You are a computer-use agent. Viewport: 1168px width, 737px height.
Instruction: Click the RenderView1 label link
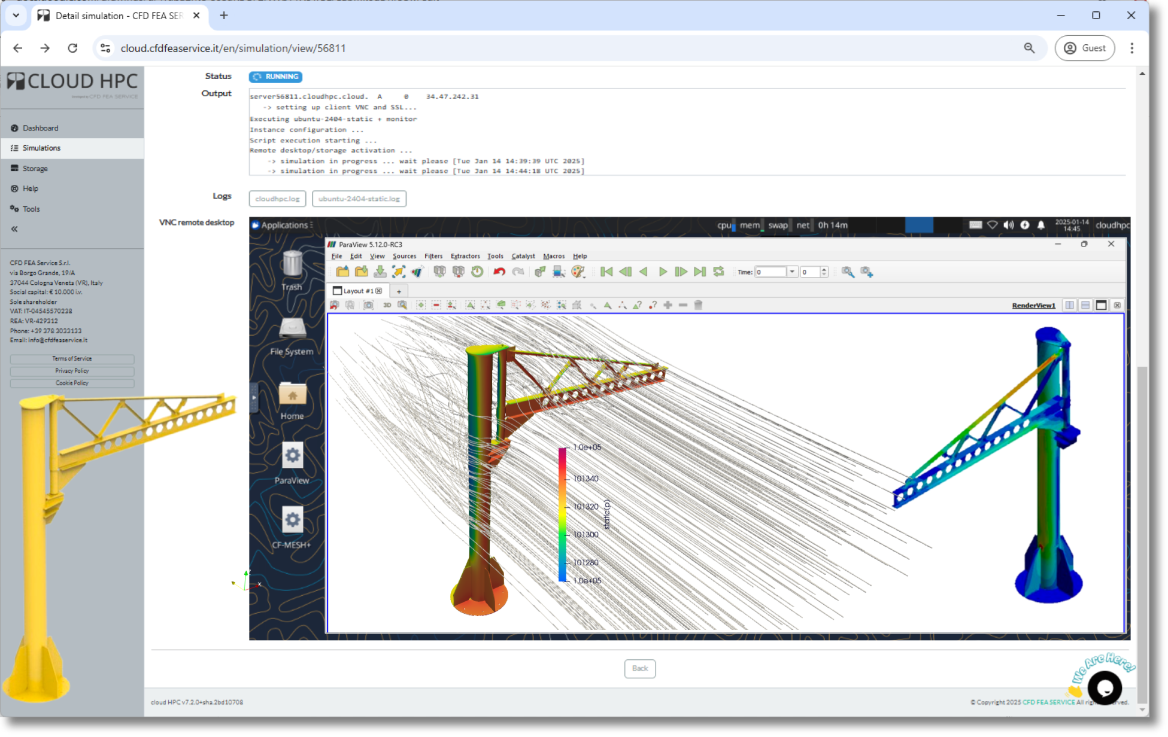click(x=1033, y=305)
